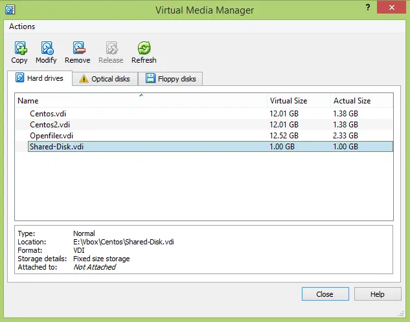410x322 pixels.
Task: Sort the list by Name column
Action: pos(141,101)
